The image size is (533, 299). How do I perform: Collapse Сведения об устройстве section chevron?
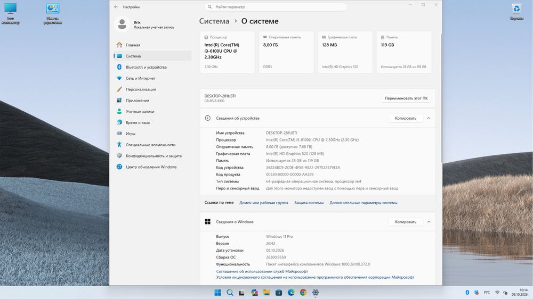coord(429,118)
